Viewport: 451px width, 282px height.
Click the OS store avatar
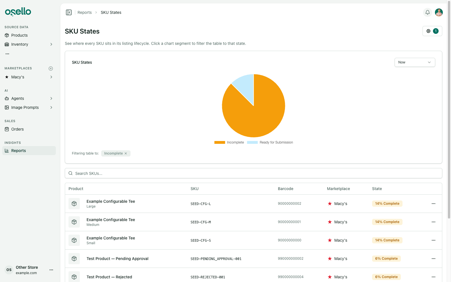pos(9,270)
